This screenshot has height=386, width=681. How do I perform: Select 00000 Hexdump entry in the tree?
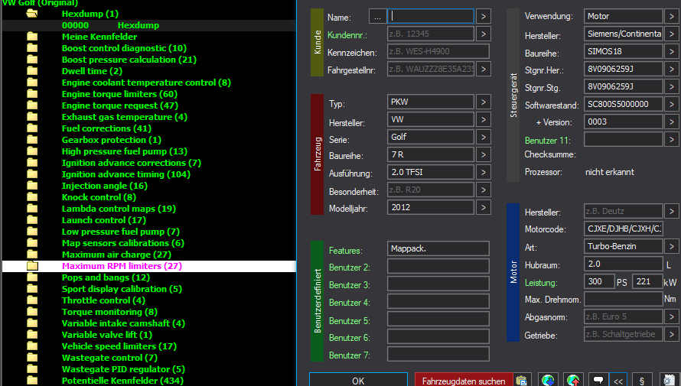(x=149, y=25)
